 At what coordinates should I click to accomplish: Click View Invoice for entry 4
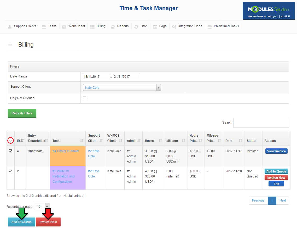(276, 151)
